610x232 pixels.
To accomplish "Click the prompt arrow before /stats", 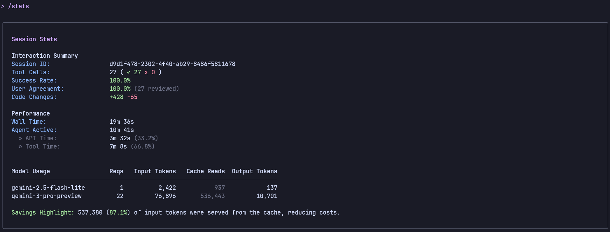I will tap(3, 6).
